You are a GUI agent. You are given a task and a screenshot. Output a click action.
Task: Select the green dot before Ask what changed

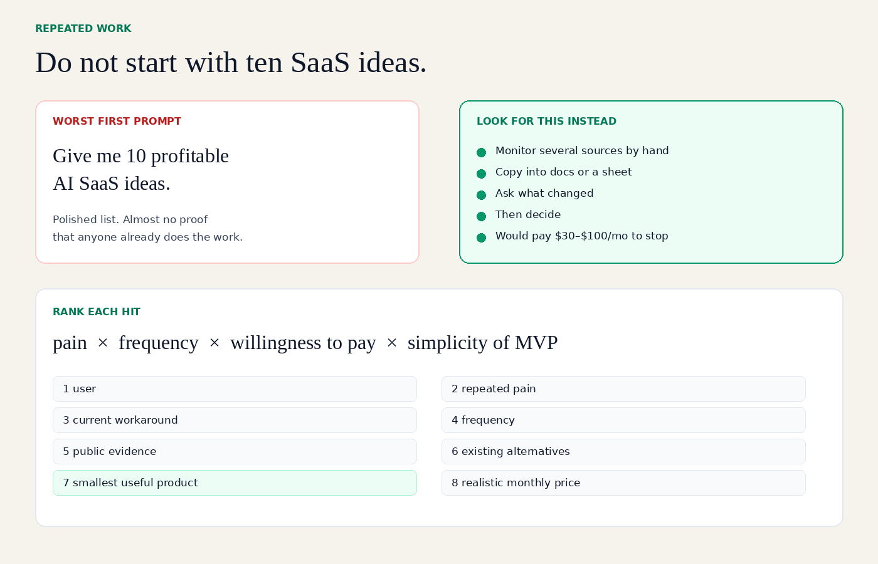[x=482, y=195]
